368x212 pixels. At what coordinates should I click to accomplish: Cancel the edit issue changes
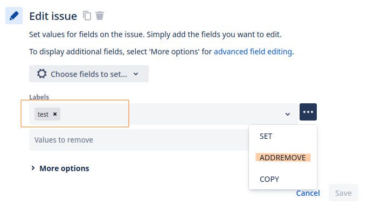308,193
